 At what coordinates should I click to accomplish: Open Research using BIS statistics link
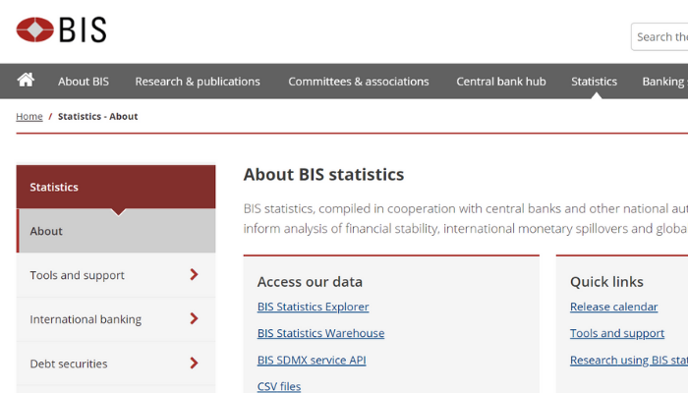click(629, 361)
